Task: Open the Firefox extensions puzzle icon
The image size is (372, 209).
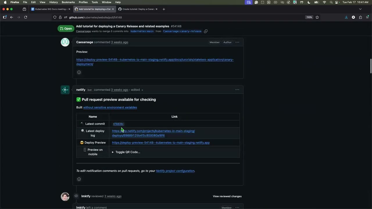Action: (x=360, y=17)
